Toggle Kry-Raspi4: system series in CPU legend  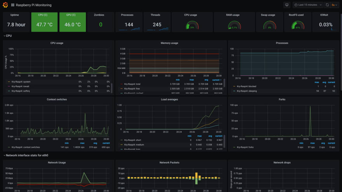coord(21,82)
